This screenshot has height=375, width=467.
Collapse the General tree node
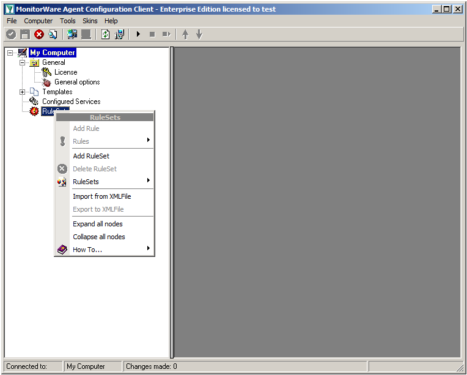click(x=23, y=62)
